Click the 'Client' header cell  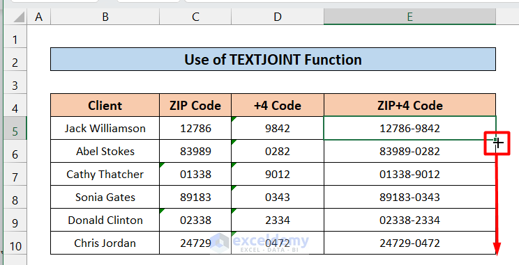pos(105,105)
